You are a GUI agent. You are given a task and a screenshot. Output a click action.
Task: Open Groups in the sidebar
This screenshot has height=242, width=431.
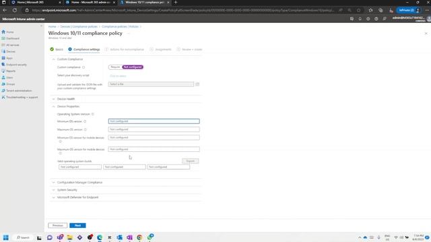point(8,84)
